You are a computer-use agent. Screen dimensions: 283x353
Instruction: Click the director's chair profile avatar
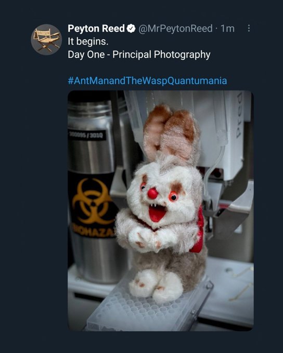click(46, 39)
